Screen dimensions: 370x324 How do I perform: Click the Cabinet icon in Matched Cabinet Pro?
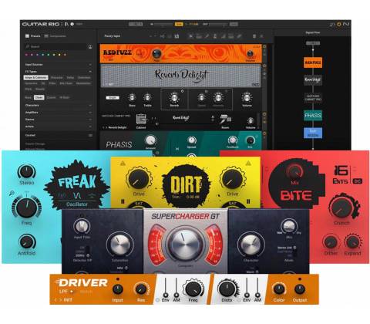click(x=141, y=119)
